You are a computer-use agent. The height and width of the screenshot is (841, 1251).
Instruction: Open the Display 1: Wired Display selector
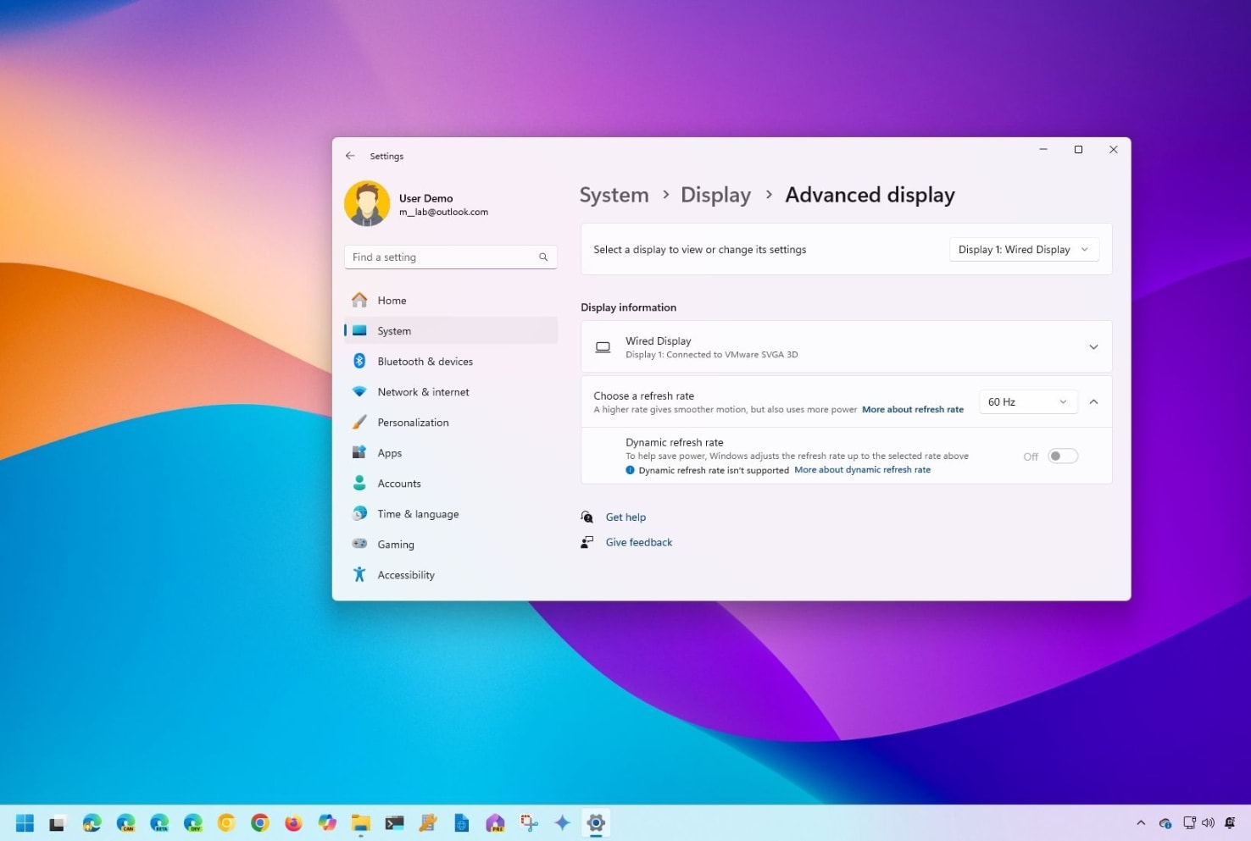[1023, 249]
